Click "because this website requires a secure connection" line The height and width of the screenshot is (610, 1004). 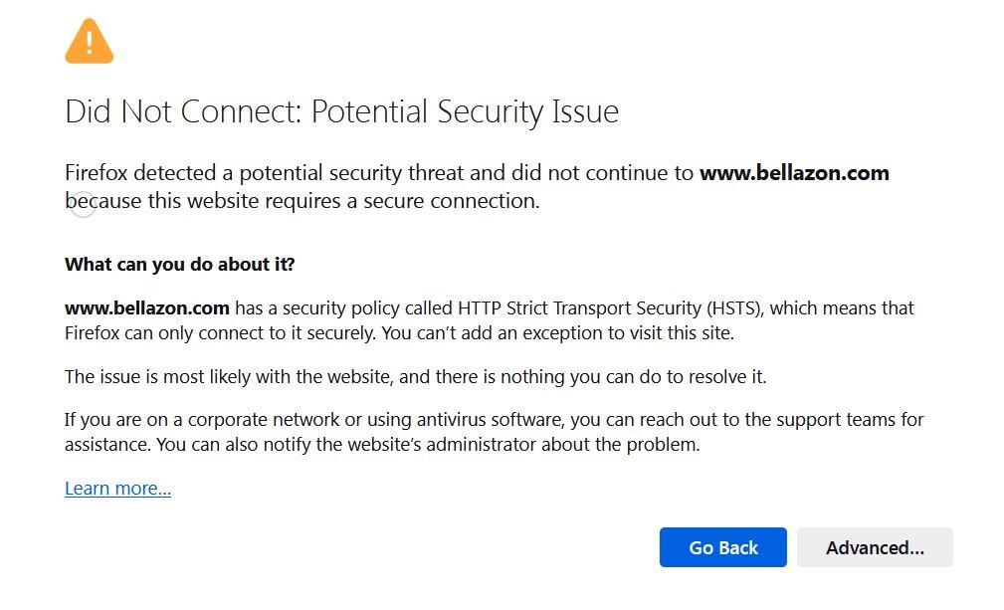coord(302,201)
